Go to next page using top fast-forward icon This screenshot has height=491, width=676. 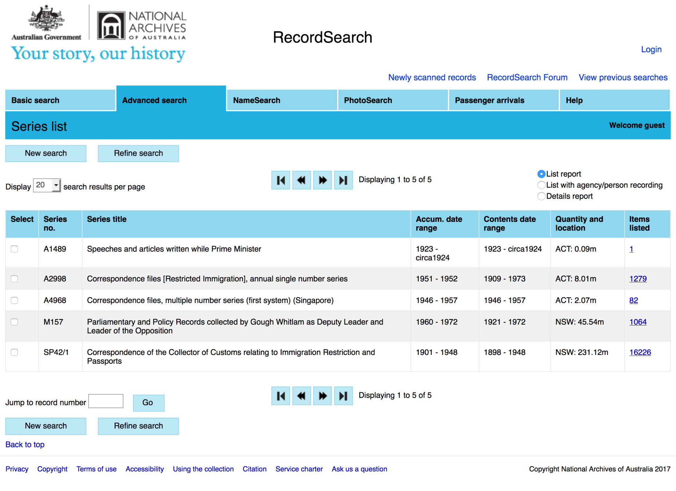pyautogui.click(x=322, y=180)
